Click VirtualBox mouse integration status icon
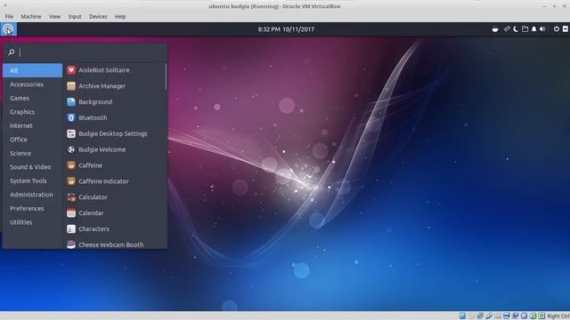 click(533, 316)
